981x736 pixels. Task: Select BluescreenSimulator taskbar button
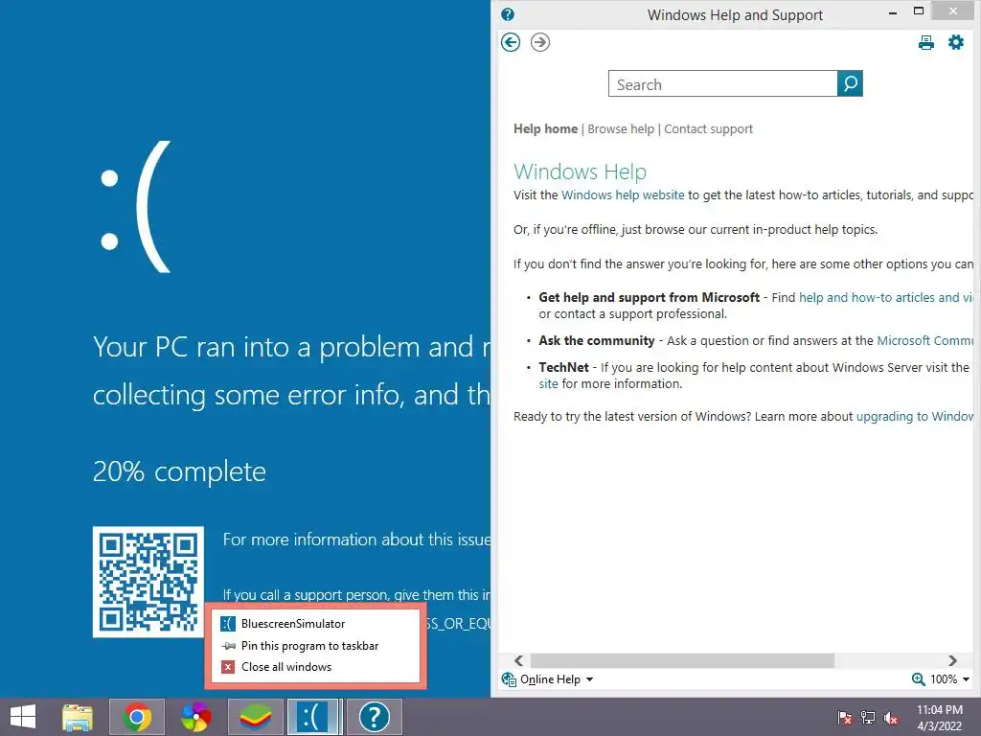pos(314,717)
